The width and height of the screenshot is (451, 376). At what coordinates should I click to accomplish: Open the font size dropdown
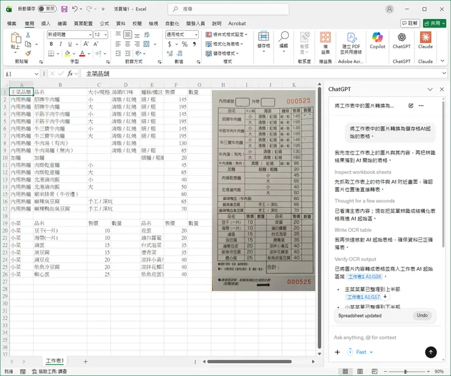(105, 35)
